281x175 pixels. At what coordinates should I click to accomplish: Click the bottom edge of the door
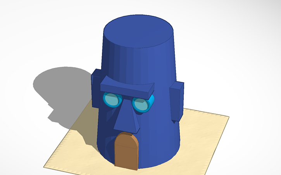(126, 168)
